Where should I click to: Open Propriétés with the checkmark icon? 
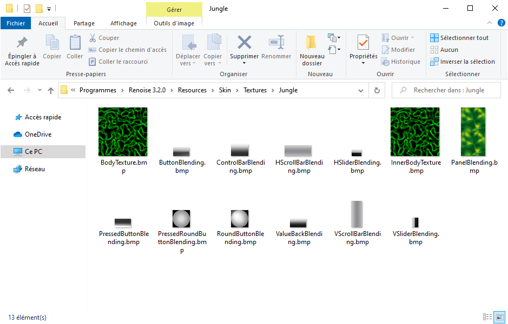[363, 42]
